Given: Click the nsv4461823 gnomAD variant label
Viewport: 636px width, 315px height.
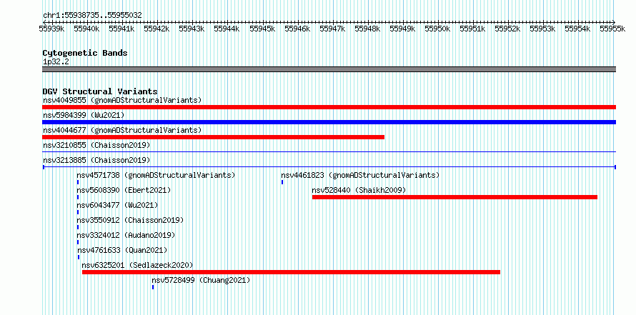Looking at the screenshot, I should click(360, 175).
